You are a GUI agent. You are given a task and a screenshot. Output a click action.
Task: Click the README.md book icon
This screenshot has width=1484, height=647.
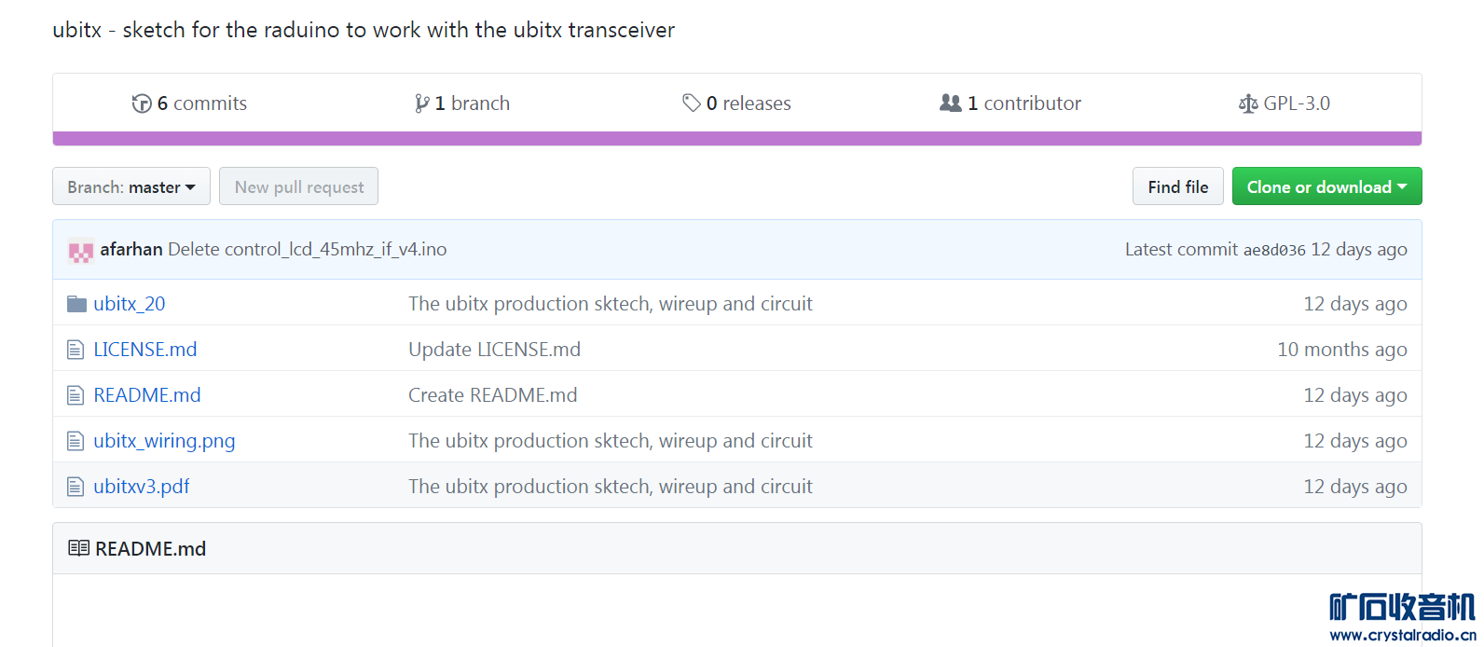click(79, 548)
